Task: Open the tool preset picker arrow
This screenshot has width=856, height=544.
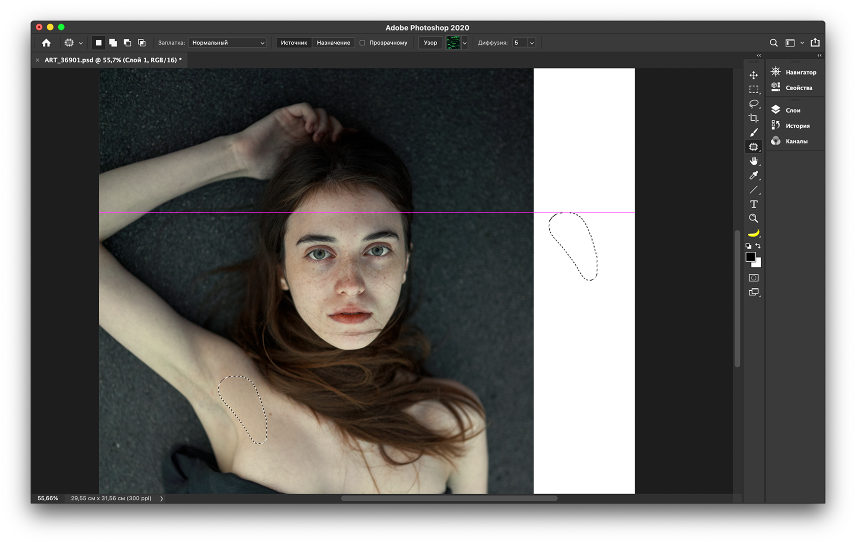Action: (81, 43)
